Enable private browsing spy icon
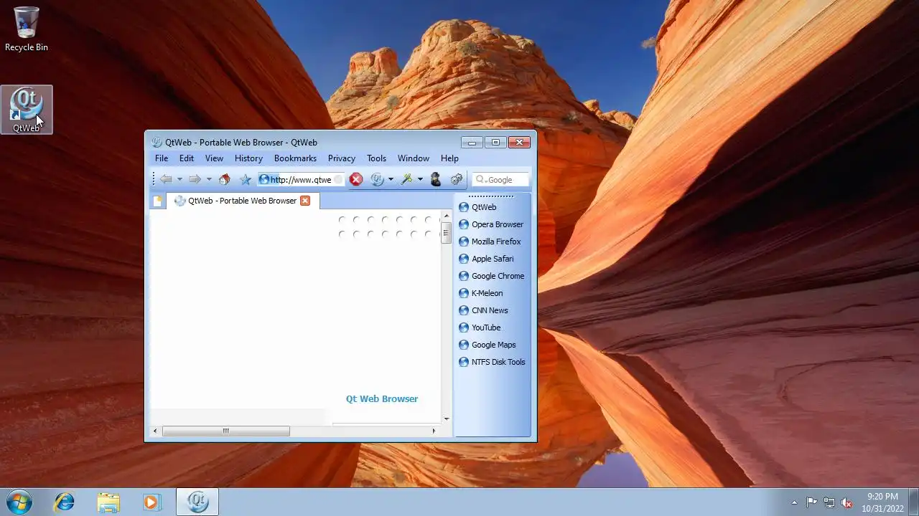The image size is (919, 516). (435, 180)
